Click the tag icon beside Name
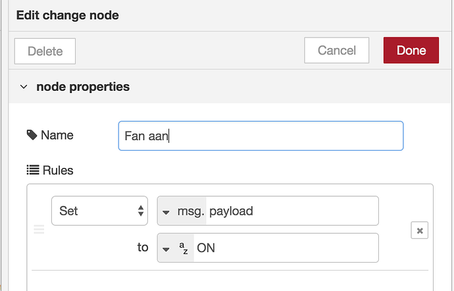This screenshot has height=291, width=454. coord(32,135)
